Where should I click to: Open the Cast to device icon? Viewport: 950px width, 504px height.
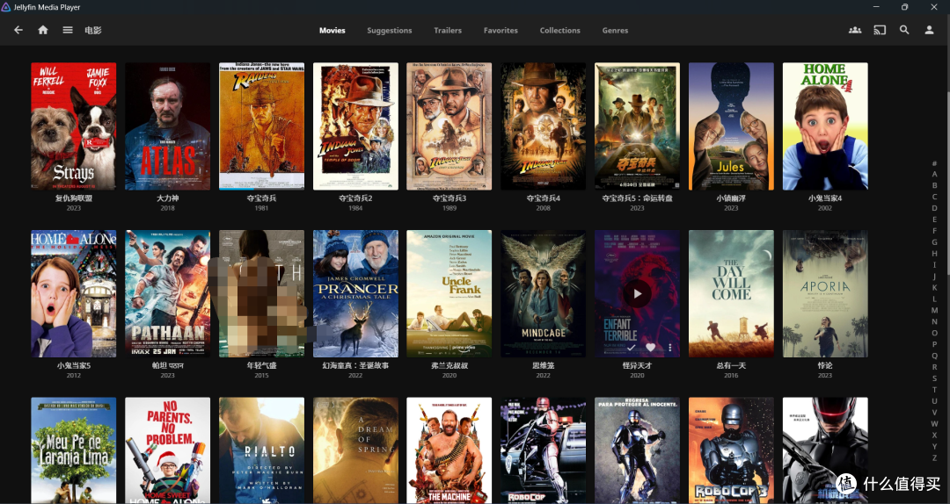(880, 30)
